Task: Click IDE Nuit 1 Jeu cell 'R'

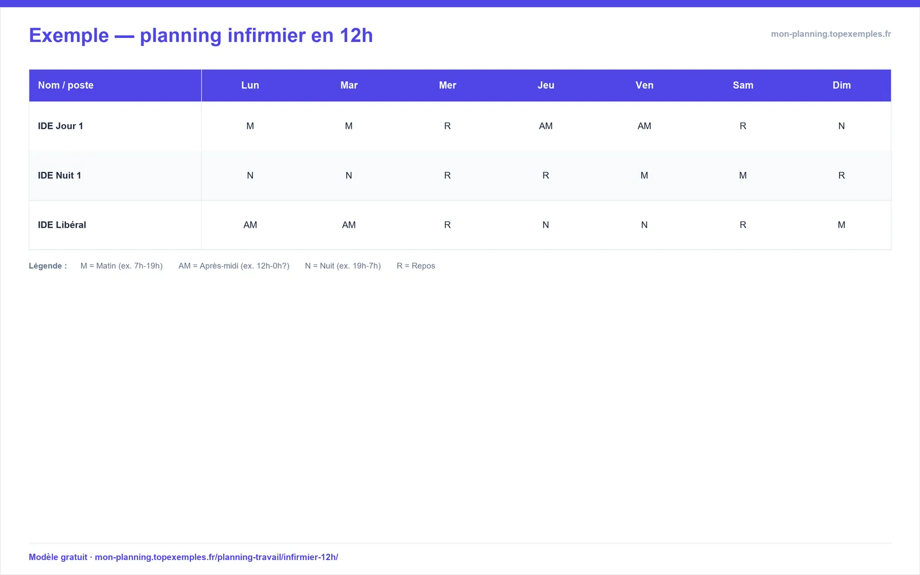Action: (x=546, y=175)
